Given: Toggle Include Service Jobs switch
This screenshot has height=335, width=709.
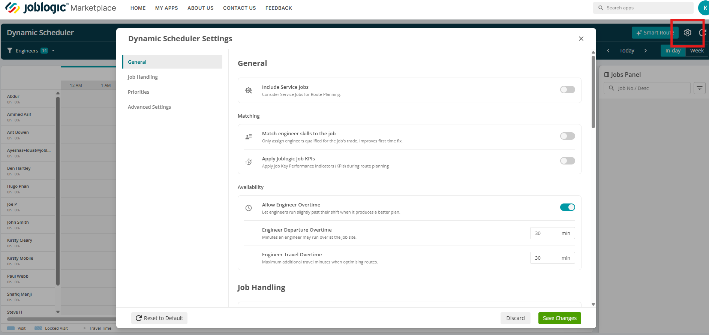Looking at the screenshot, I should (567, 90).
